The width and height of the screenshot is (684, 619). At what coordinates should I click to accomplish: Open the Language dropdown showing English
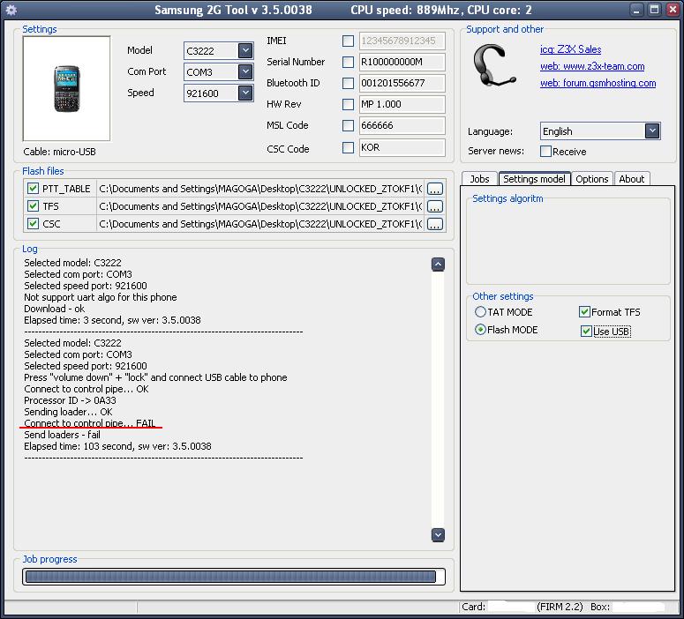click(x=652, y=131)
